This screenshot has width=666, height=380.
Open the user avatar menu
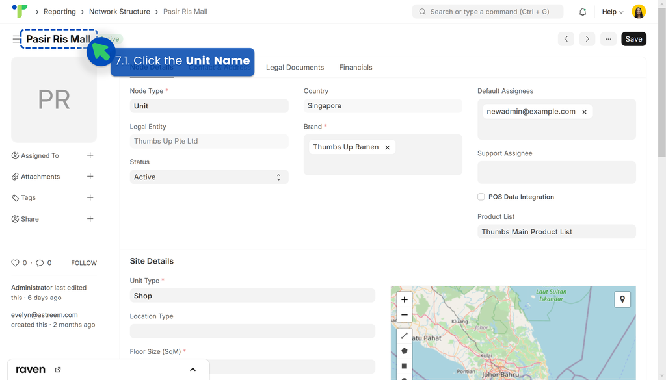[639, 12]
